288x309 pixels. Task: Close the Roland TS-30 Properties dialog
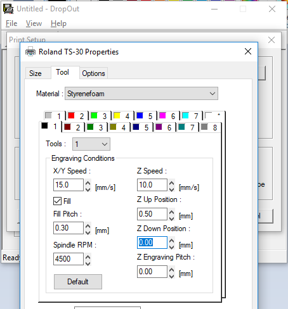[248, 51]
